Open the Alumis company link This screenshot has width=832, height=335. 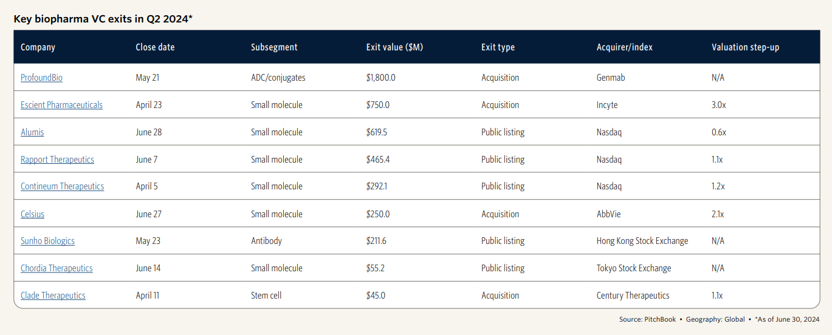pyautogui.click(x=32, y=132)
